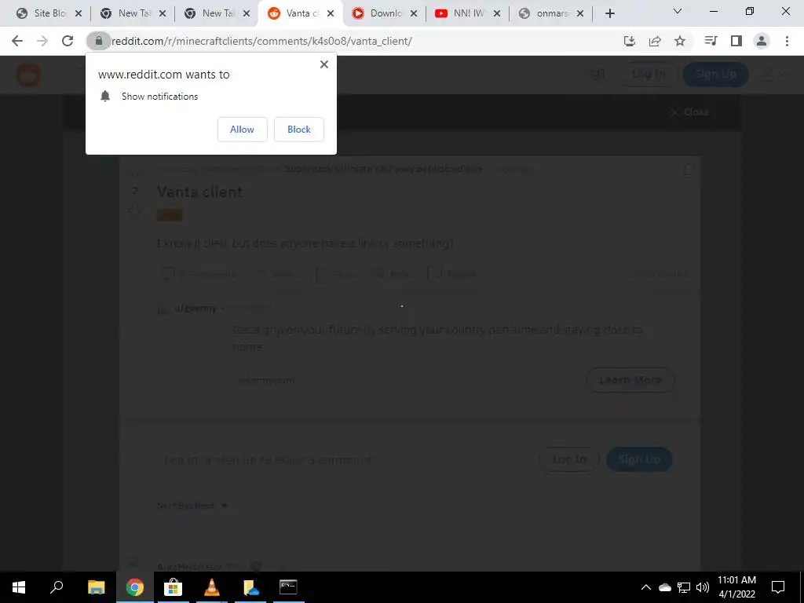This screenshot has height=603, width=804.
Task: Click the lock site-info icon
Action: click(x=98, y=41)
